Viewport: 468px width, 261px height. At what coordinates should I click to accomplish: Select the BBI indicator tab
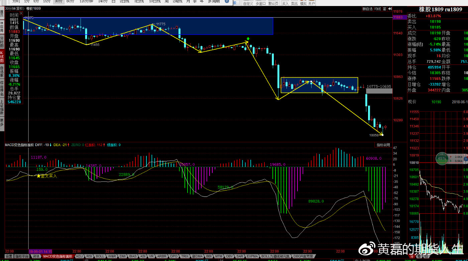(x=209, y=256)
